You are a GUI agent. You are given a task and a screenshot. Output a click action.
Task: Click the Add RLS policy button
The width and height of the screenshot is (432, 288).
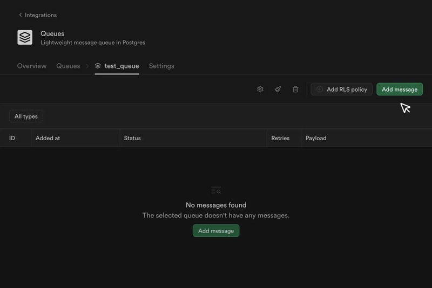(341, 90)
